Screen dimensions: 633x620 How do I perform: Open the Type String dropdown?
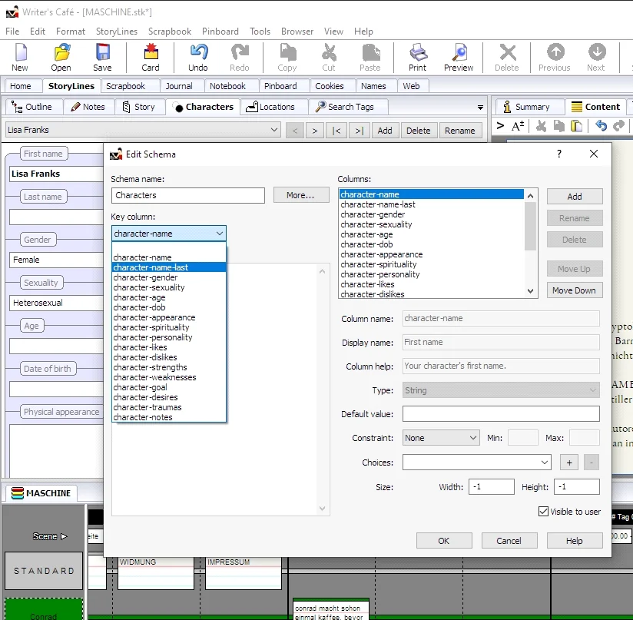click(x=501, y=390)
